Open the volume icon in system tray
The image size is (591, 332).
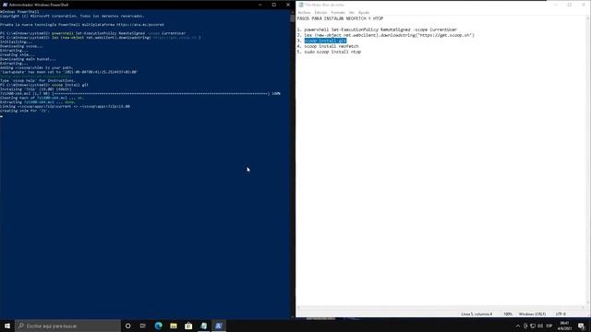click(540, 326)
